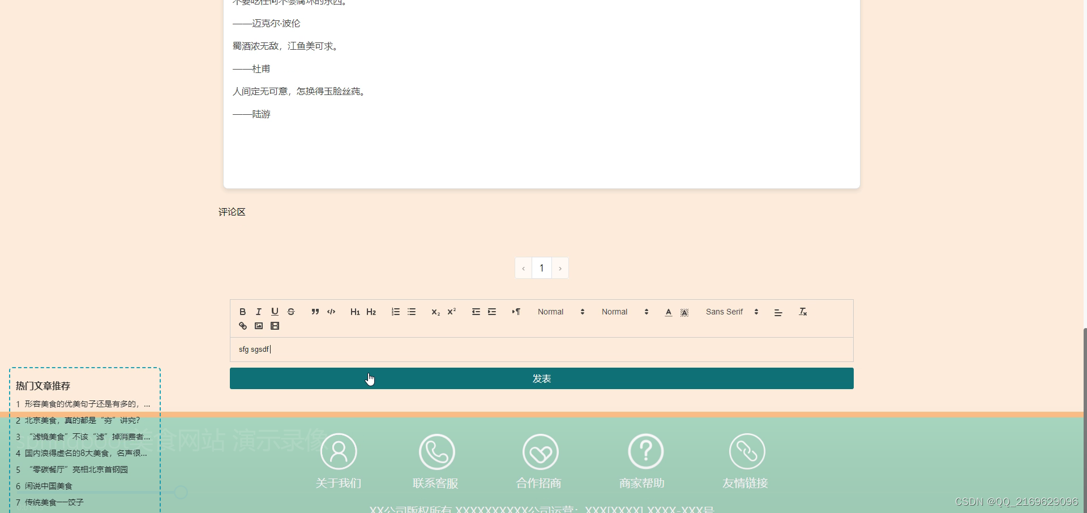
Task: Open the text color picker
Action: tap(669, 312)
